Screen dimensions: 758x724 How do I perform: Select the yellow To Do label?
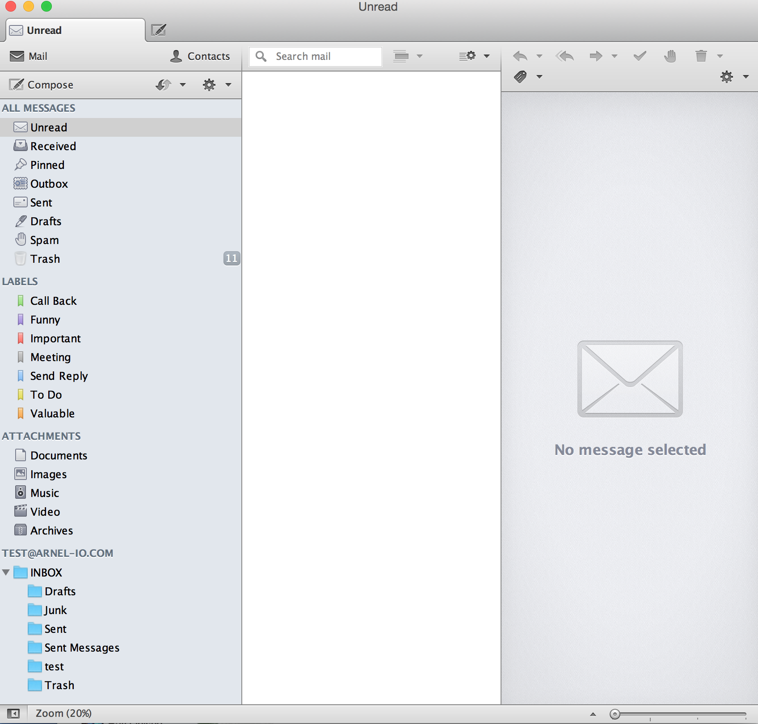[121, 395]
